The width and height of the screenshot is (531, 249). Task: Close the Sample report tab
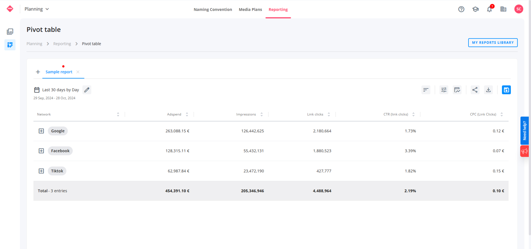pyautogui.click(x=78, y=72)
